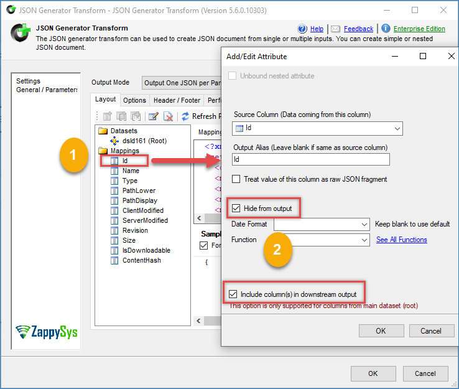Viewport: 459px width, 389px height.
Task: Select the Revision mapping label
Action: (135, 230)
